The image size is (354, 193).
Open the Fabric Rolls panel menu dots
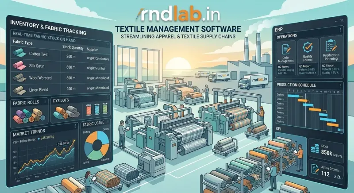click(x=45, y=101)
